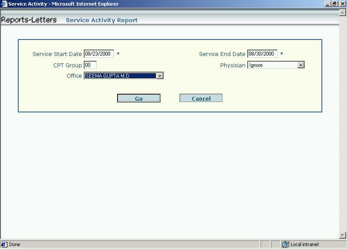Expand the Office dropdown arrow

(x=160, y=76)
